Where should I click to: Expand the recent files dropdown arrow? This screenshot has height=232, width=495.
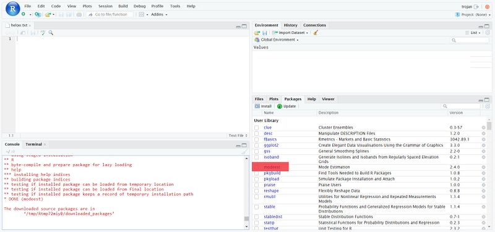54,14
